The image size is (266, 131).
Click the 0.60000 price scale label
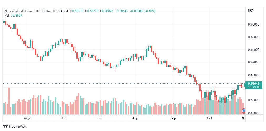253,75
